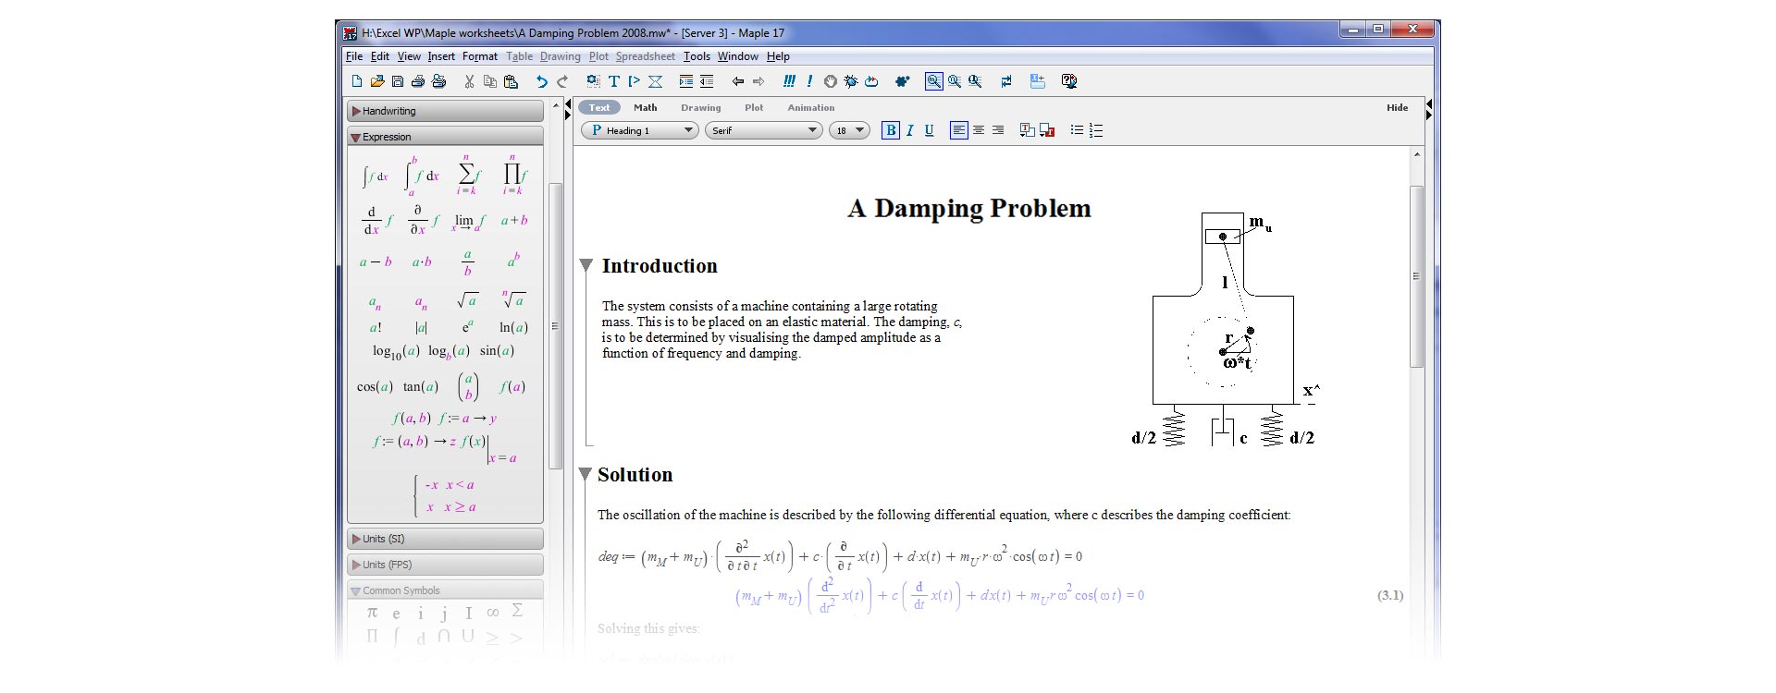Screen dimensions: 1776x693
Task: Cut selection with the scissors icon
Action: click(469, 81)
